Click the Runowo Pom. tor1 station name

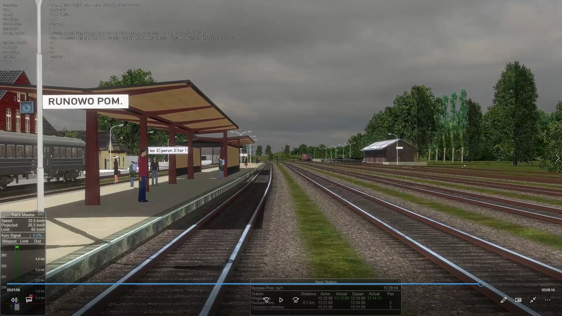267,288
